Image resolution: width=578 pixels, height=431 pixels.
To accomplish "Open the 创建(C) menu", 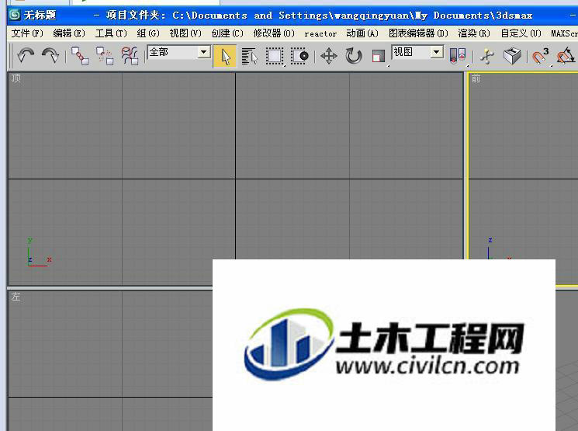I will [227, 33].
